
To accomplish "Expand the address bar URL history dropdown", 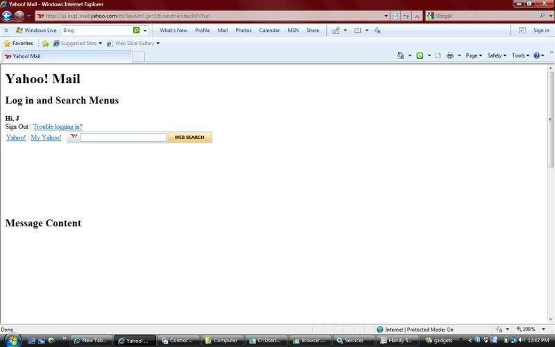I will [x=386, y=16].
